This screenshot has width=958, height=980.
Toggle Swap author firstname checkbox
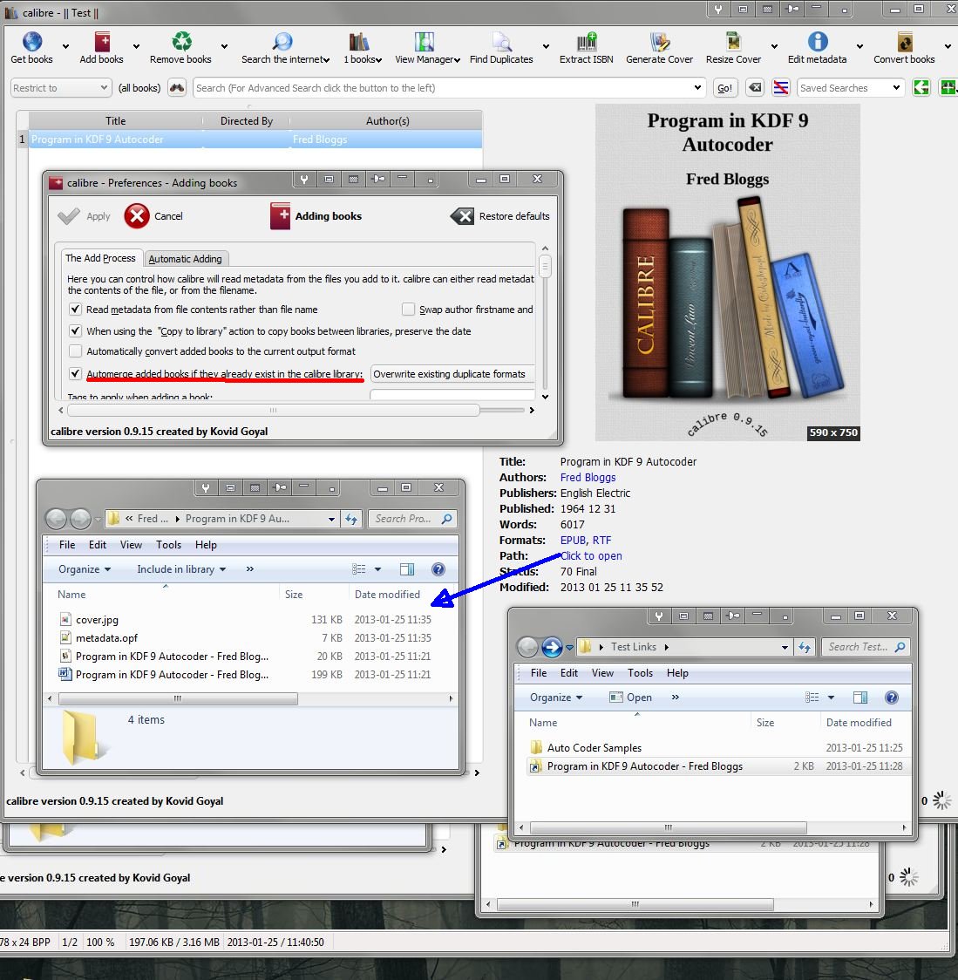click(408, 310)
